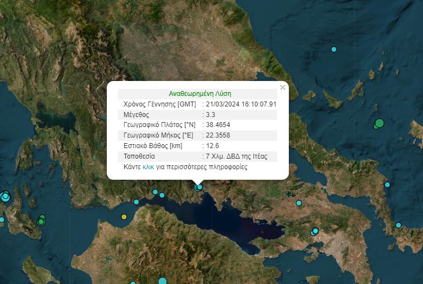Screen dimensions: 423x284
Task: Select the cyan marker off Evia's eastern coast
Action: [387, 185]
